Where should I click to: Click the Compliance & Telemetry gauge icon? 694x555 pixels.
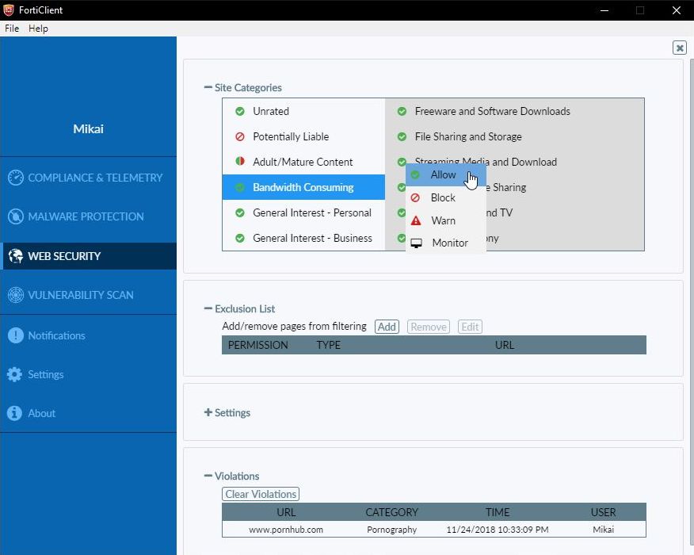[x=15, y=178]
